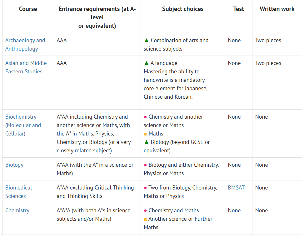Screen dimensions: 304x236
Task: Click the Chemistry course link
Action: coord(17,210)
